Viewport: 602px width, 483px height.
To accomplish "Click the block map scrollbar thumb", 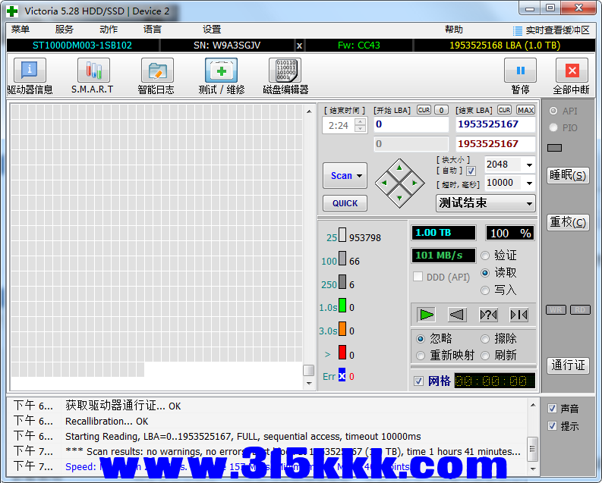I will [x=309, y=370].
